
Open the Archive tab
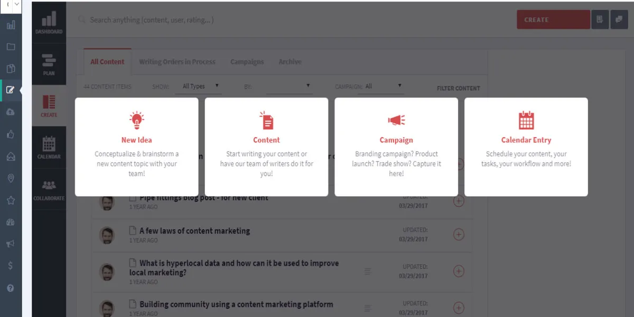click(x=290, y=62)
